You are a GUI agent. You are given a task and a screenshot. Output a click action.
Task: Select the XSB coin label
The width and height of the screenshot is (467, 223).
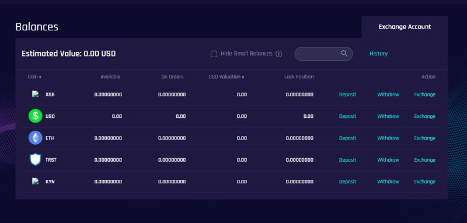pos(50,95)
